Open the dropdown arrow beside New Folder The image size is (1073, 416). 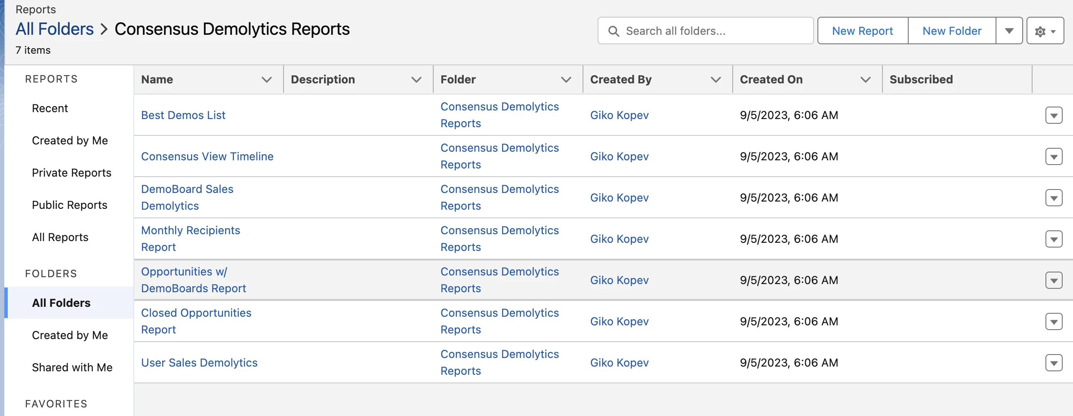coord(1009,31)
